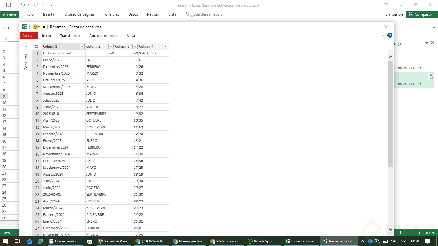Screen dimensions: 438x246
Task: Open the Column4 filter dropdown
Action: pyautogui.click(x=165, y=46)
